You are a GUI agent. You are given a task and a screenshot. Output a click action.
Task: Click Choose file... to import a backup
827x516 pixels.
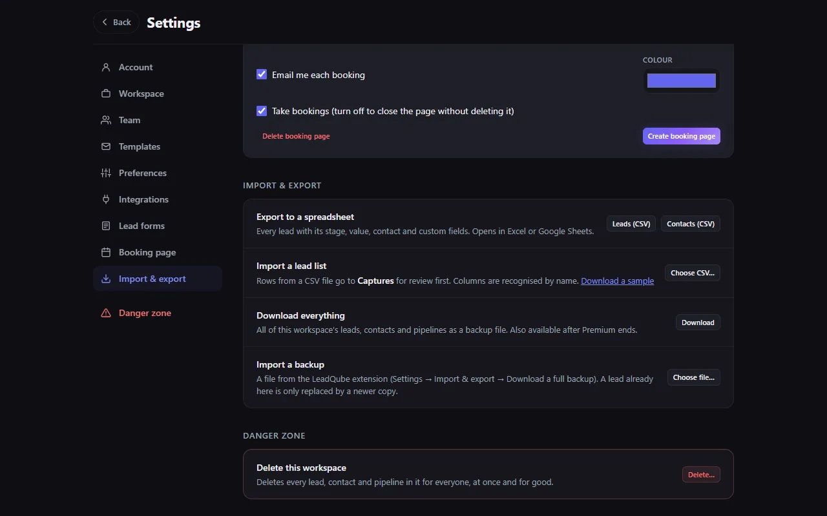pos(694,377)
